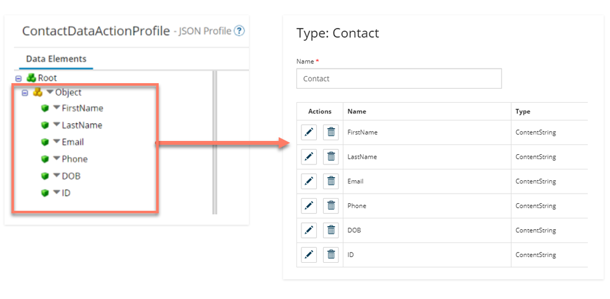Click the ContactDataActionProfile title text
610x299 pixels.
pos(96,31)
